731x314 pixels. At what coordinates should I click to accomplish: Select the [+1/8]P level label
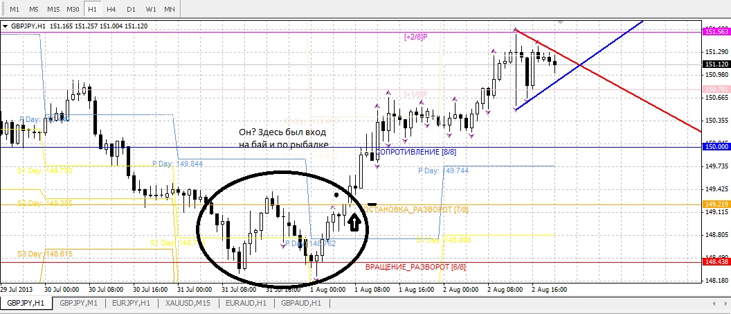click(415, 95)
